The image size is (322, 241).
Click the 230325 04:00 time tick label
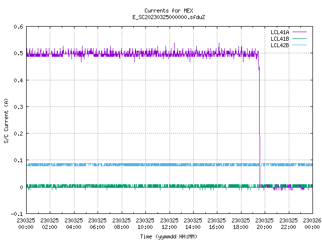(x=73, y=224)
